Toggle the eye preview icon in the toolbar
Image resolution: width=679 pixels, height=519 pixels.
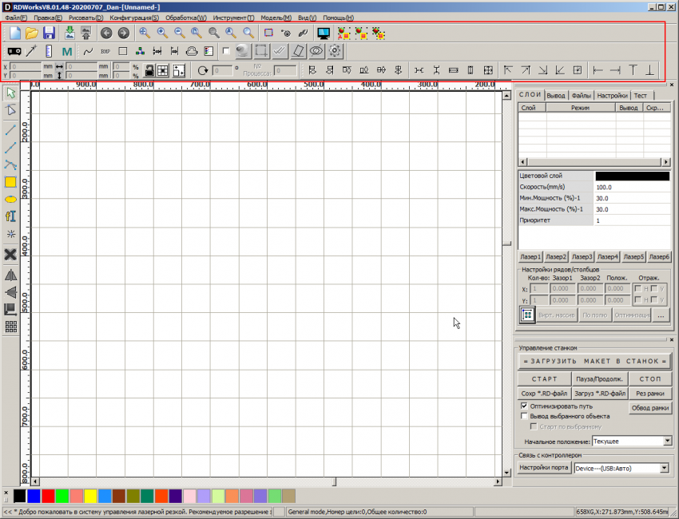click(x=316, y=51)
